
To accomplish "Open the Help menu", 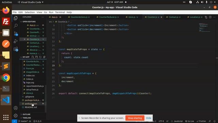I will pos(69,12).
